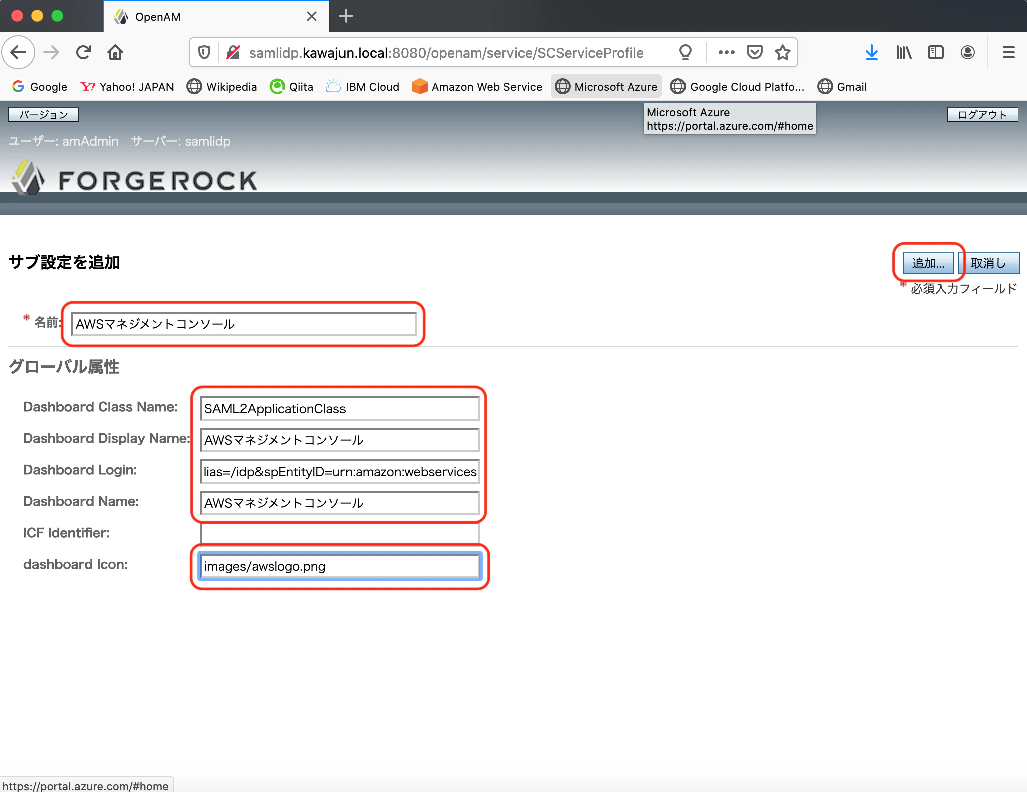Open the Google Cloud Platform bookmark
The height and width of the screenshot is (792, 1027).
tap(738, 87)
